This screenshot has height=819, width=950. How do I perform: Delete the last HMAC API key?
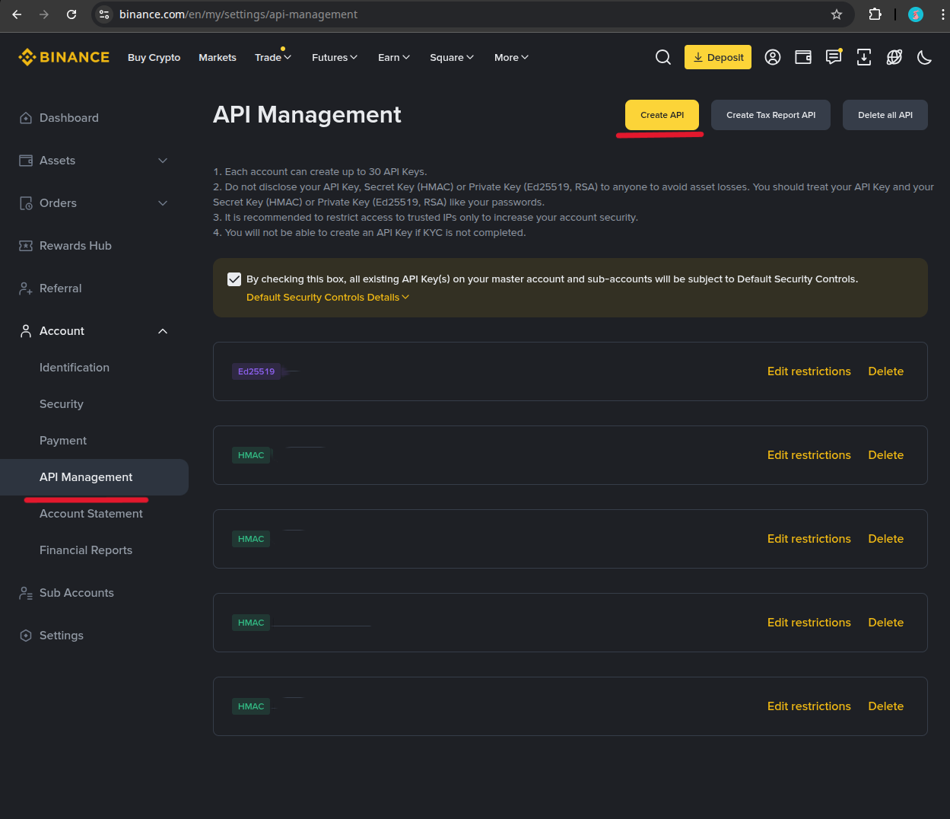click(x=886, y=706)
